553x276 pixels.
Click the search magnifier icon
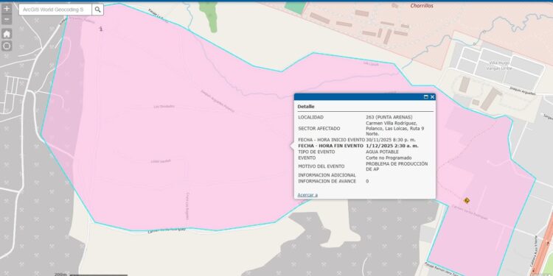point(97,10)
